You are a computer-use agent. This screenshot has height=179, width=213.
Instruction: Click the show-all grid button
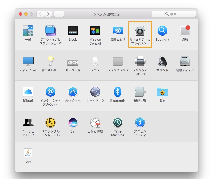point(59,14)
